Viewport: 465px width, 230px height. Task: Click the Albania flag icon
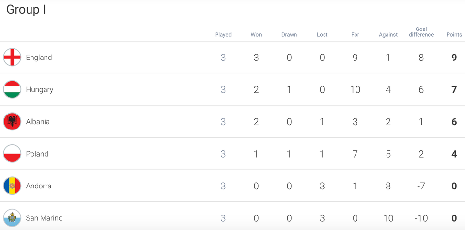(x=12, y=122)
